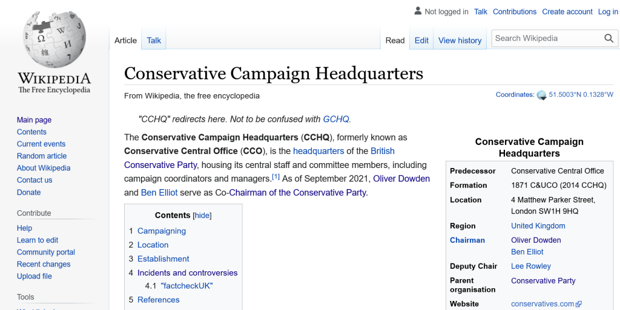Open the View history tab

point(460,40)
